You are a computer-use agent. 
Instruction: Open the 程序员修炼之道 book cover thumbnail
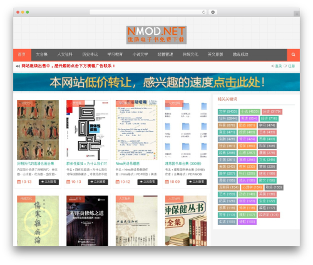tap(87, 221)
